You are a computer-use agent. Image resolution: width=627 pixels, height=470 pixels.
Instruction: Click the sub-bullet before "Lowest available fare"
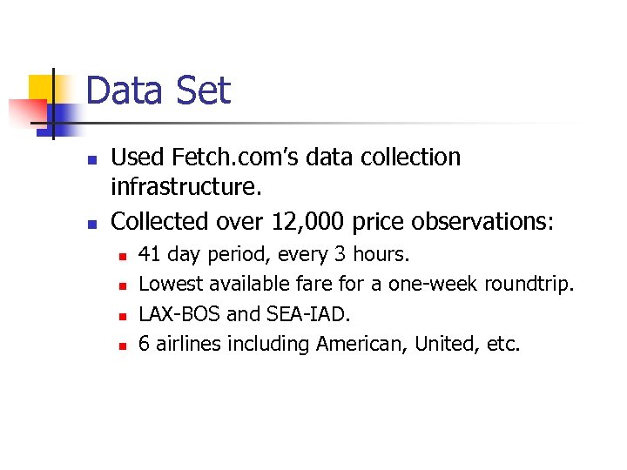click(x=123, y=285)
